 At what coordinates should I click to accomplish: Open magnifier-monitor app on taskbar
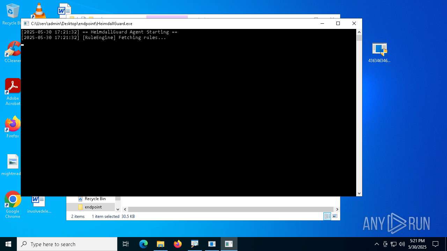pyautogui.click(x=195, y=244)
